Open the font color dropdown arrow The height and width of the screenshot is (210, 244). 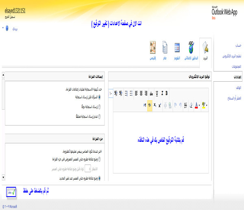[200, 105]
